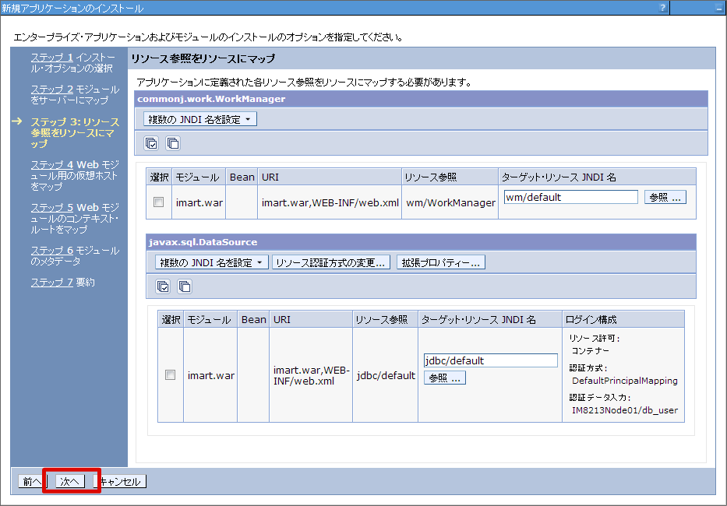The image size is (727, 506).
Task: Open help via the question mark icon
Action: [663, 8]
